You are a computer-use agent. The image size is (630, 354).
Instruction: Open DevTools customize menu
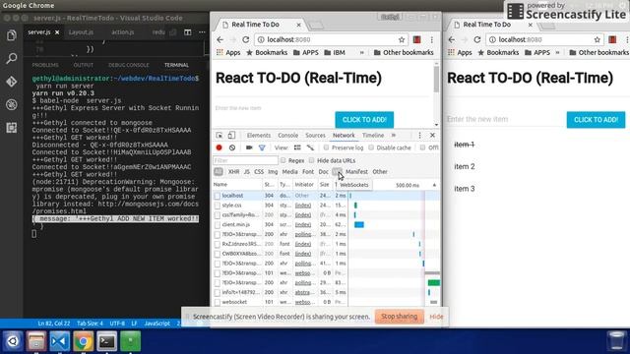(420, 136)
